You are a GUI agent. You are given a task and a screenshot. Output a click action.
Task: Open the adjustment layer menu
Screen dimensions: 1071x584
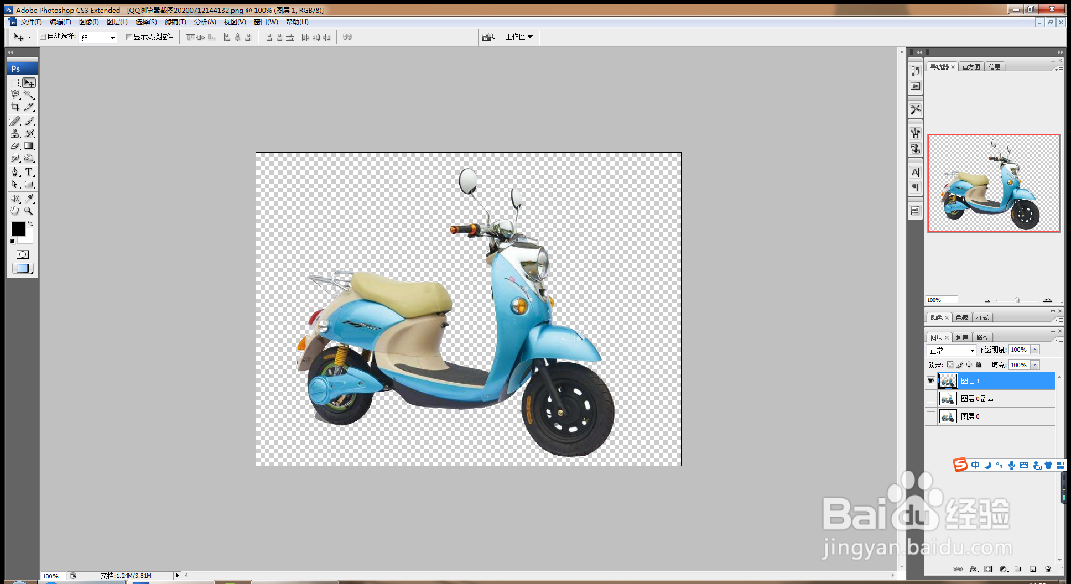(1004, 569)
